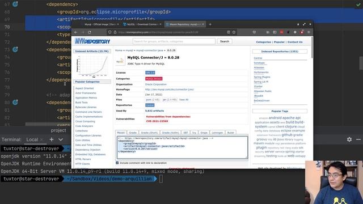Click the site lock icon in URL bar
363x204 pixels.
pyautogui.click(x=115, y=32)
